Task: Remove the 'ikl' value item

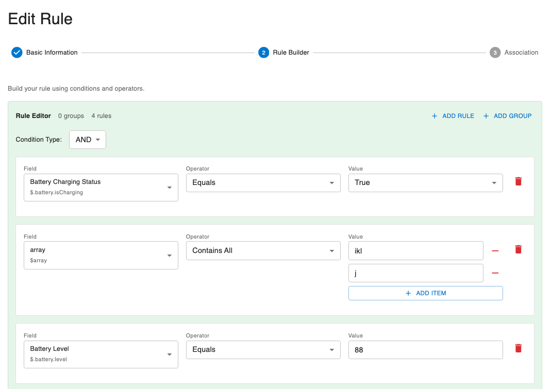Action: (x=495, y=250)
